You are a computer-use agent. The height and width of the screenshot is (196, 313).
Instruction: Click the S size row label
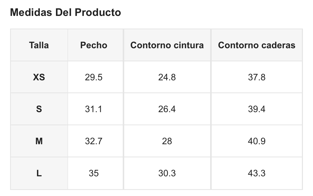[x=39, y=109]
